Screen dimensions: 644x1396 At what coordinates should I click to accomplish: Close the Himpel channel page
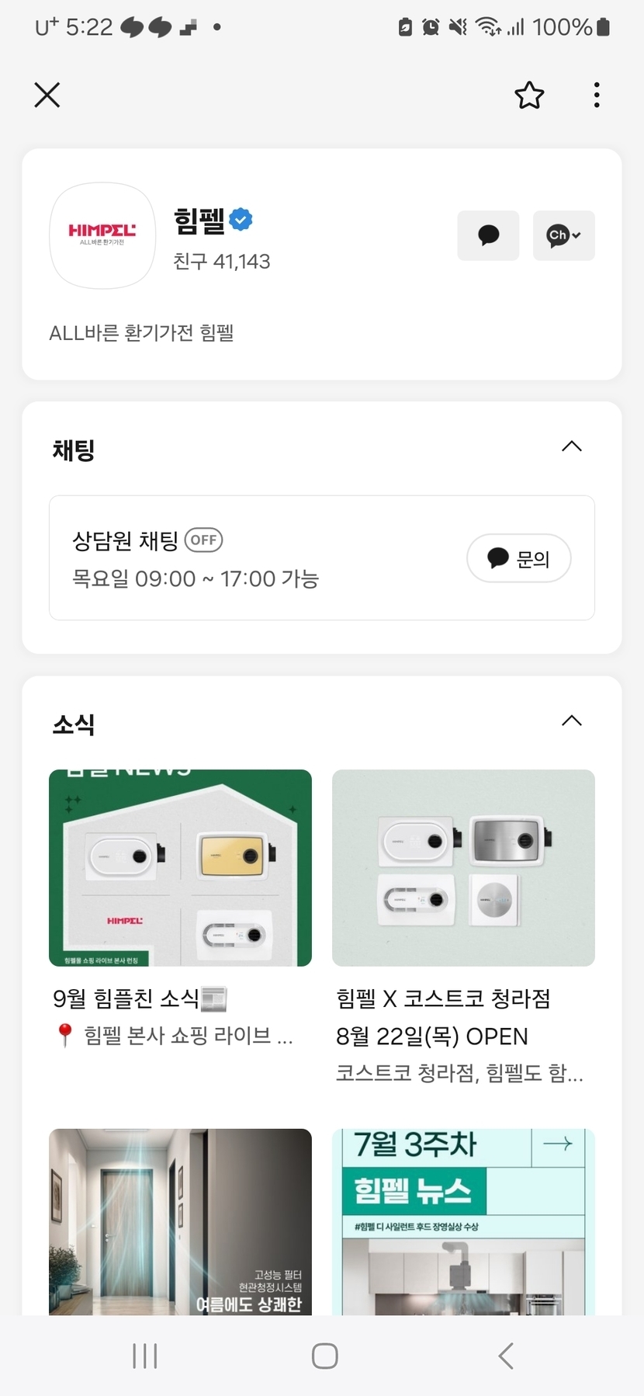pyautogui.click(x=47, y=95)
